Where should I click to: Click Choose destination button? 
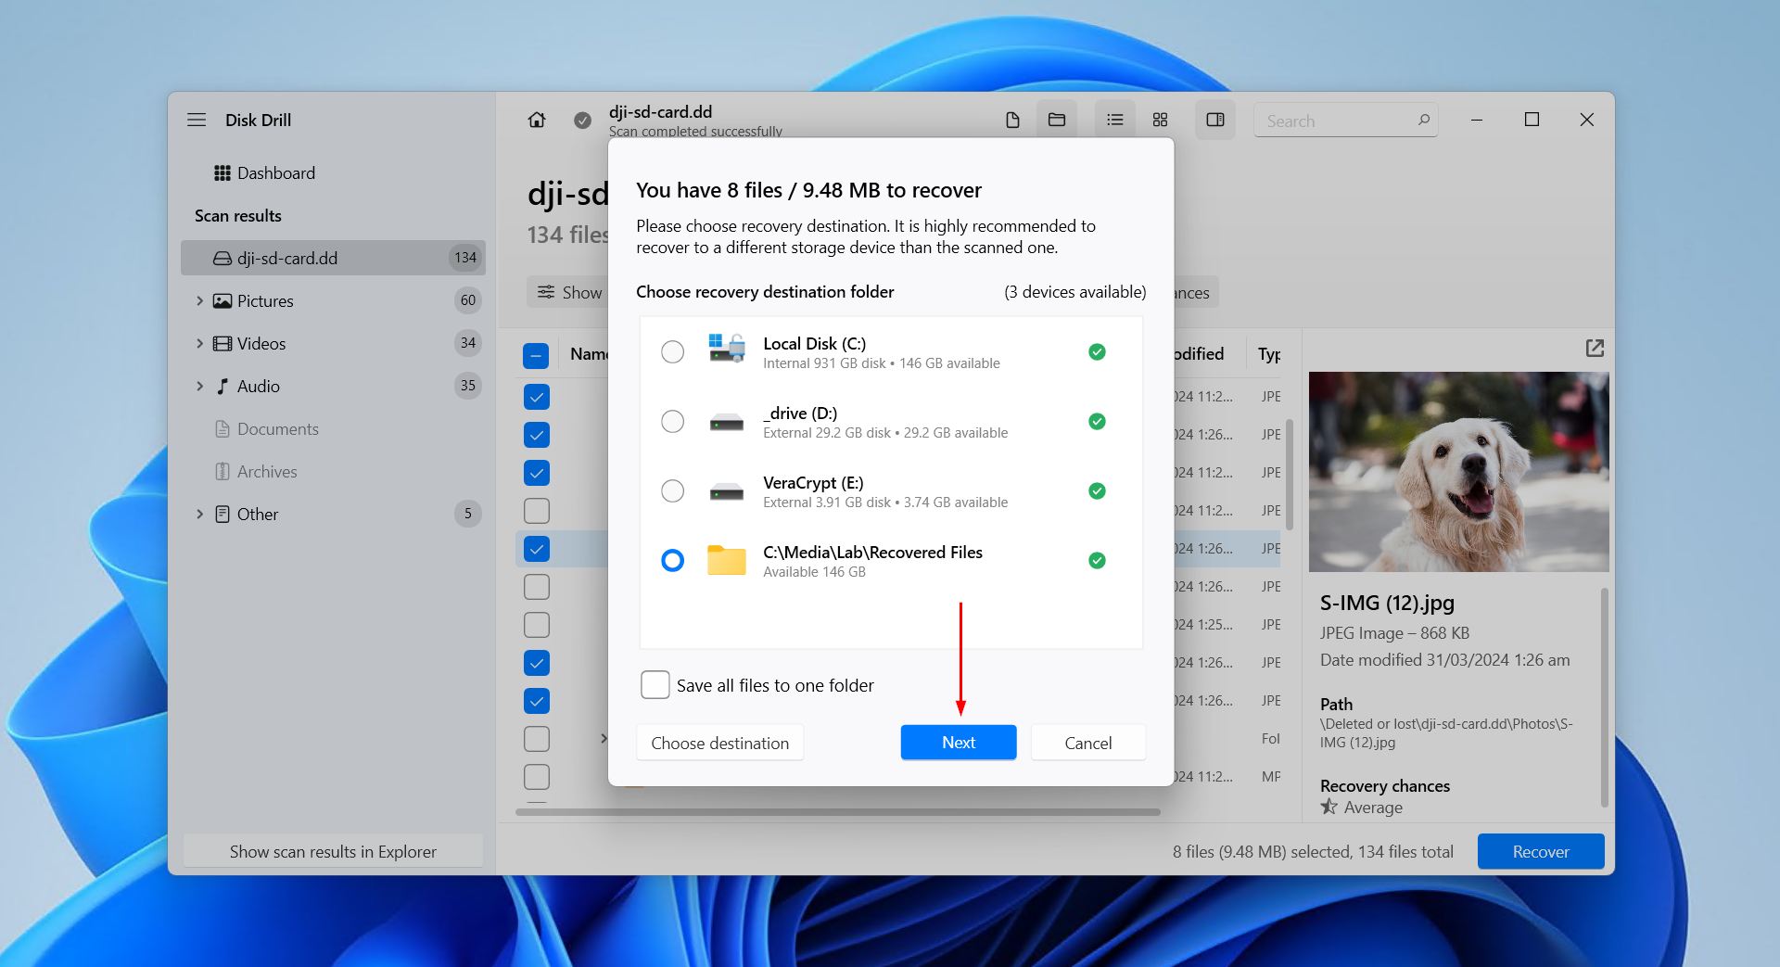pos(719,743)
